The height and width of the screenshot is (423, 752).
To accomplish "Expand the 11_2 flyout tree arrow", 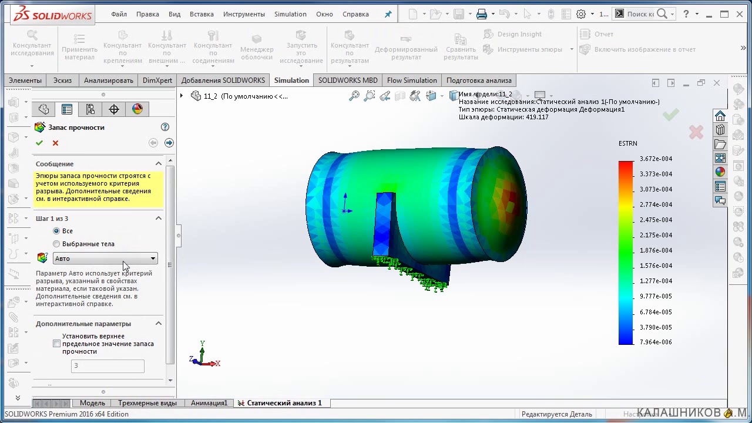I will click(x=182, y=96).
